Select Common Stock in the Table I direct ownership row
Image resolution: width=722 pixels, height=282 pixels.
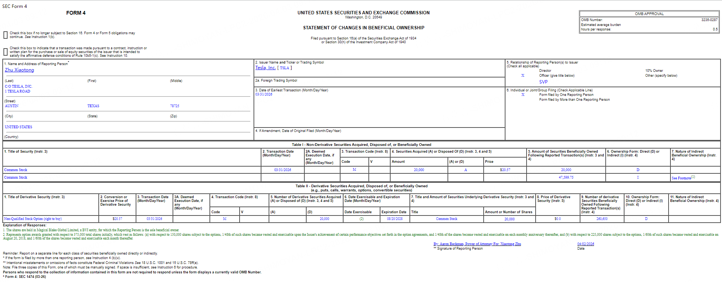(16, 170)
